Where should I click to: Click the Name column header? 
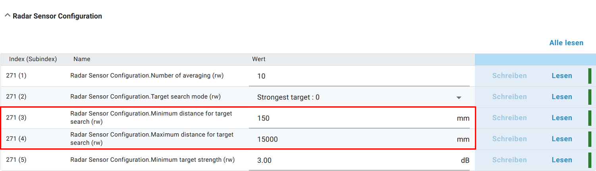click(x=82, y=59)
